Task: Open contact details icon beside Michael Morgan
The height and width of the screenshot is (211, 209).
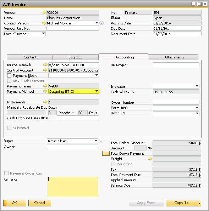Action: [101, 23]
